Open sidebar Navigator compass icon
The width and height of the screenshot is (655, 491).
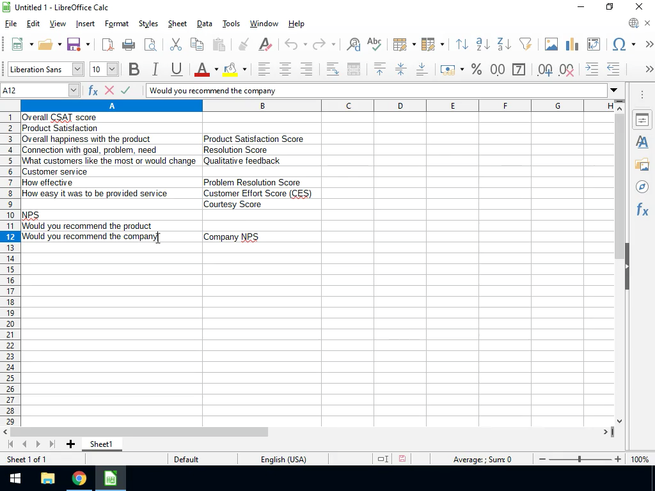[642, 187]
